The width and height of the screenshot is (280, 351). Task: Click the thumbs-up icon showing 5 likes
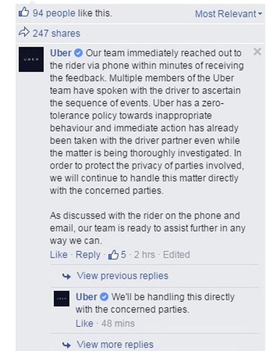pos(113,255)
